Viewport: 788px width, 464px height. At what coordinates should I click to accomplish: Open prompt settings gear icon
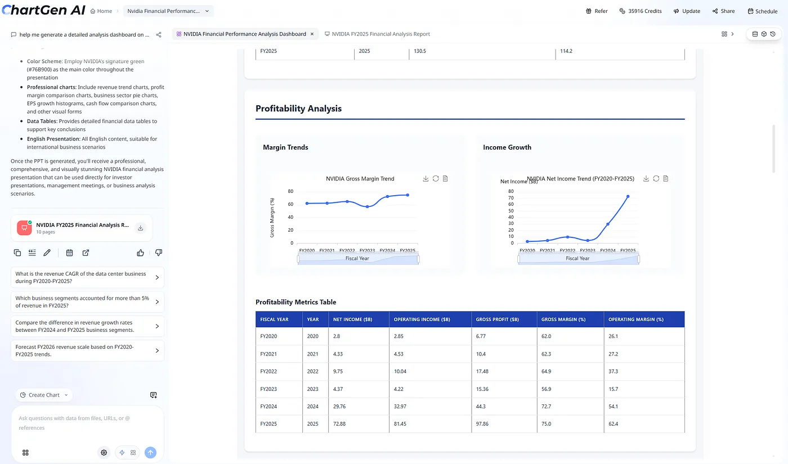coord(104,452)
